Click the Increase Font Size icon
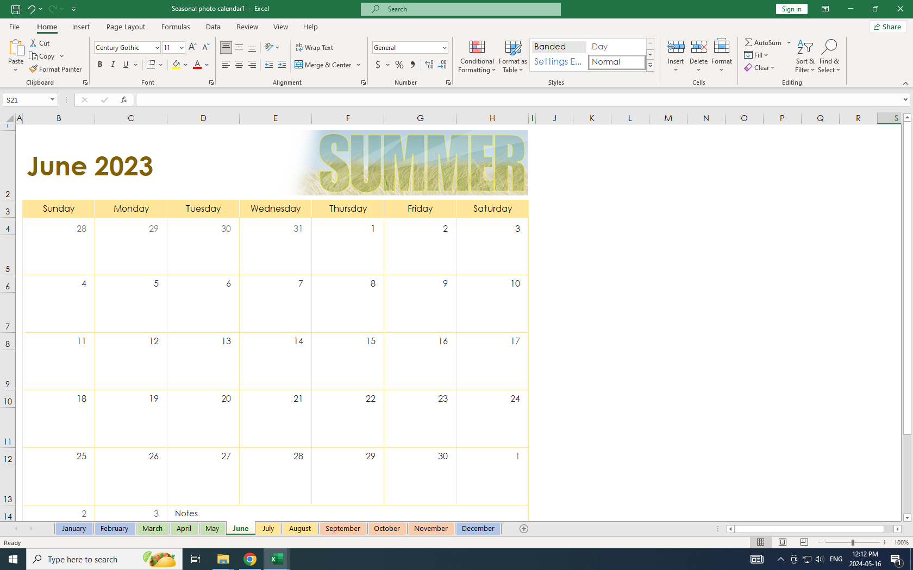Screen dimensions: 913x570 click(192, 48)
